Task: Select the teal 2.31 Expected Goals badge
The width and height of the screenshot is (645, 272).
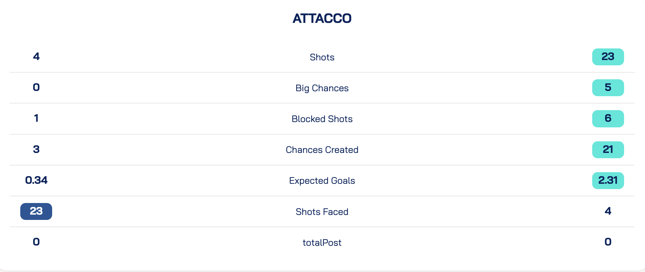Action: tap(608, 180)
